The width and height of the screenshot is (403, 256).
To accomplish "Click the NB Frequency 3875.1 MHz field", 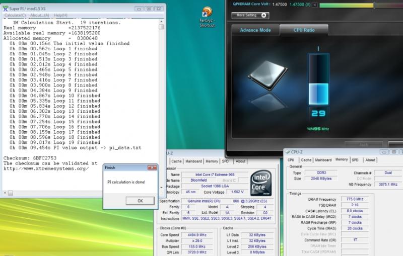I will tap(388, 184).
